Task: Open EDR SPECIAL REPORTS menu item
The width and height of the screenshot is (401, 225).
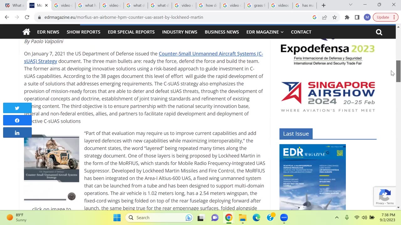Action: [131, 32]
